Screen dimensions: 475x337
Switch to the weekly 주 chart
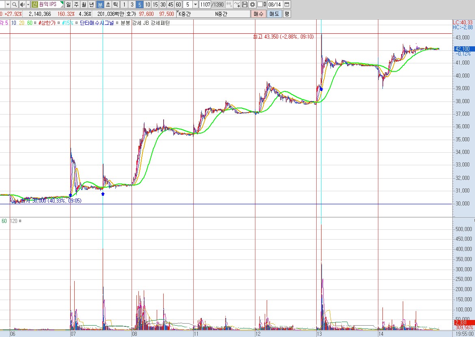point(76,4)
